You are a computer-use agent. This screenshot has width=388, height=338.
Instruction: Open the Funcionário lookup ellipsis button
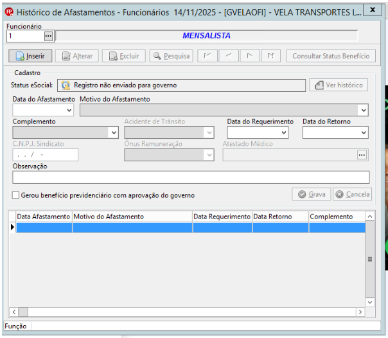[x=49, y=36]
